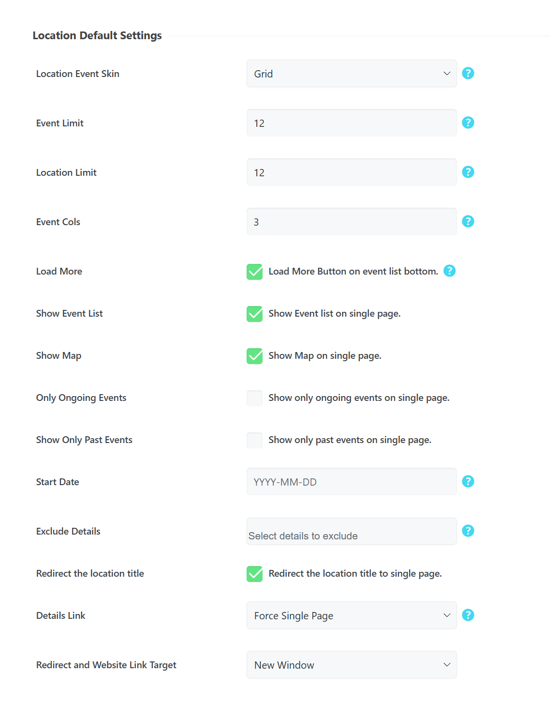Open the Location Event Skin dropdown
Screen dimensions: 558x705
click(352, 74)
